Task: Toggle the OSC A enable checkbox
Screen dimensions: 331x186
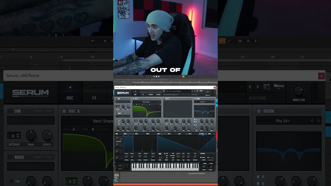Action: (133, 99)
